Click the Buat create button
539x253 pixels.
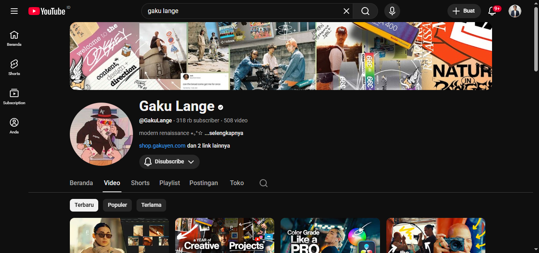click(464, 11)
